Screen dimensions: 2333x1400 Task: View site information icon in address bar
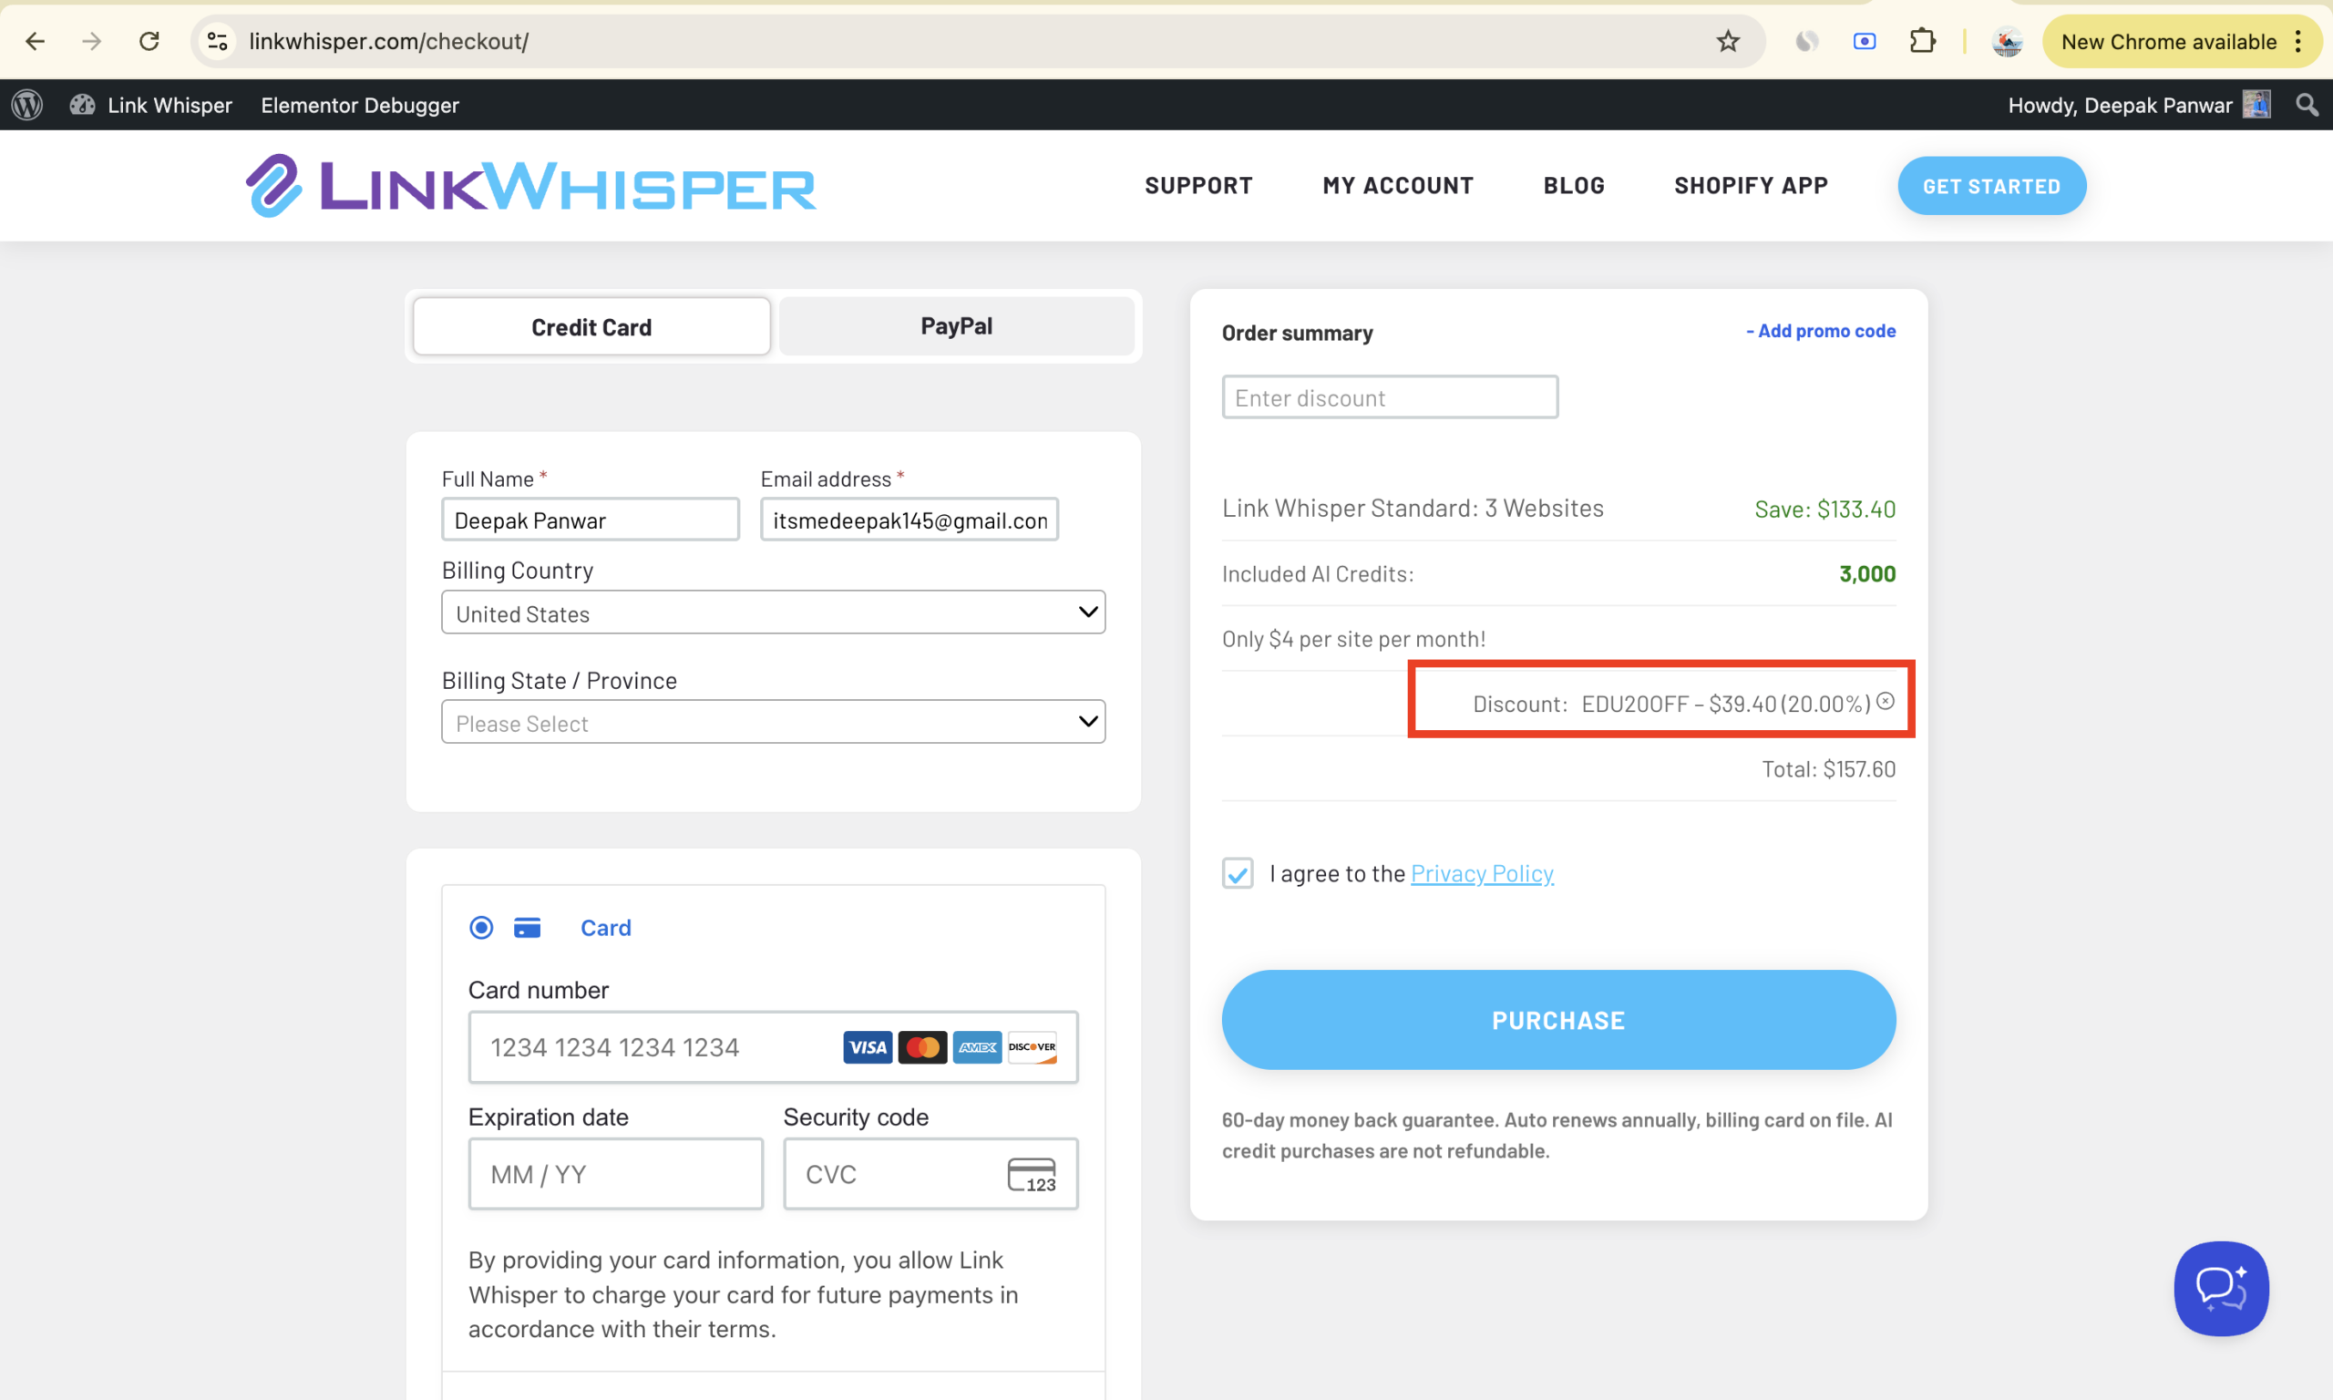tap(218, 42)
